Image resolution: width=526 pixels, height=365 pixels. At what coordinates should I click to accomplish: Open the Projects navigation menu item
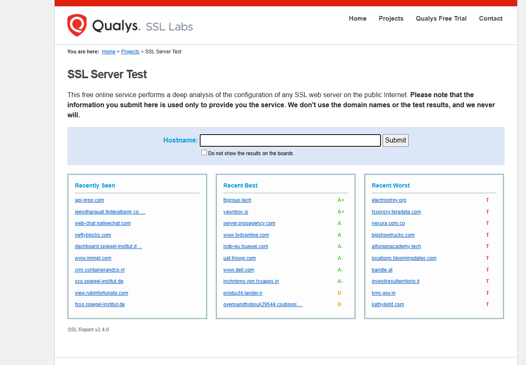(x=391, y=19)
